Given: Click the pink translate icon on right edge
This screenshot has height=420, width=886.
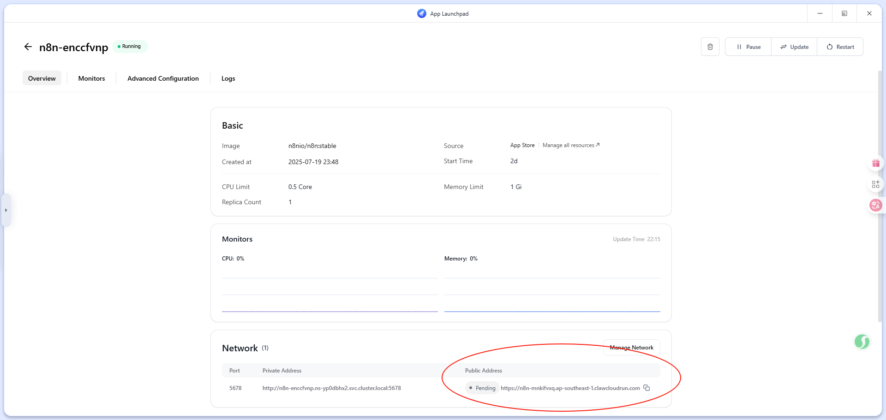Looking at the screenshot, I should [875, 206].
